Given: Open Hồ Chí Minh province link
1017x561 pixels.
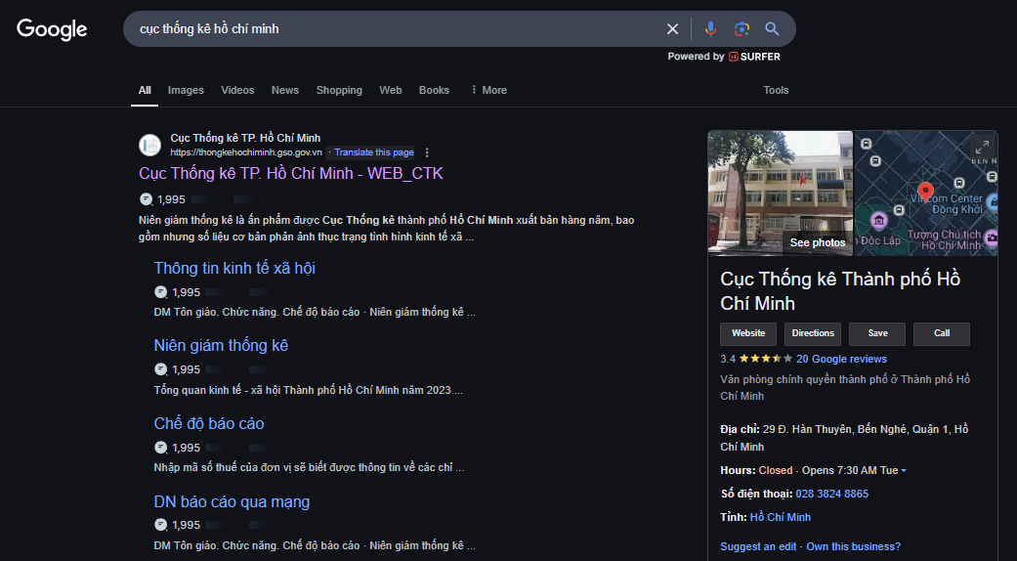Looking at the screenshot, I should (x=781, y=517).
